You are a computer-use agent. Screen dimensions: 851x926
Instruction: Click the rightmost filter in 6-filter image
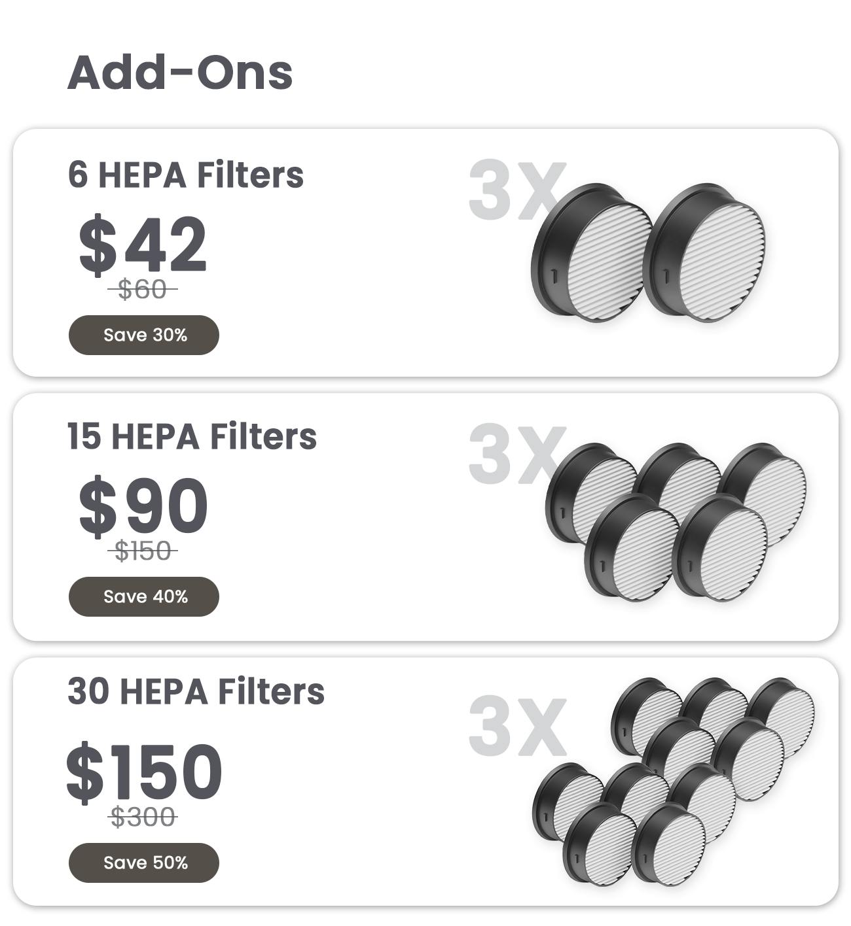point(706,254)
